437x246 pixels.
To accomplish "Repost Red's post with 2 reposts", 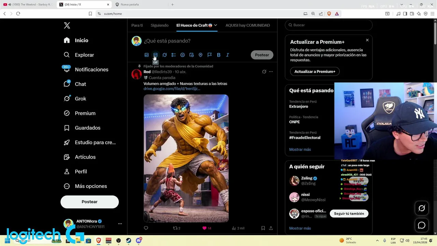I will coord(177,228).
